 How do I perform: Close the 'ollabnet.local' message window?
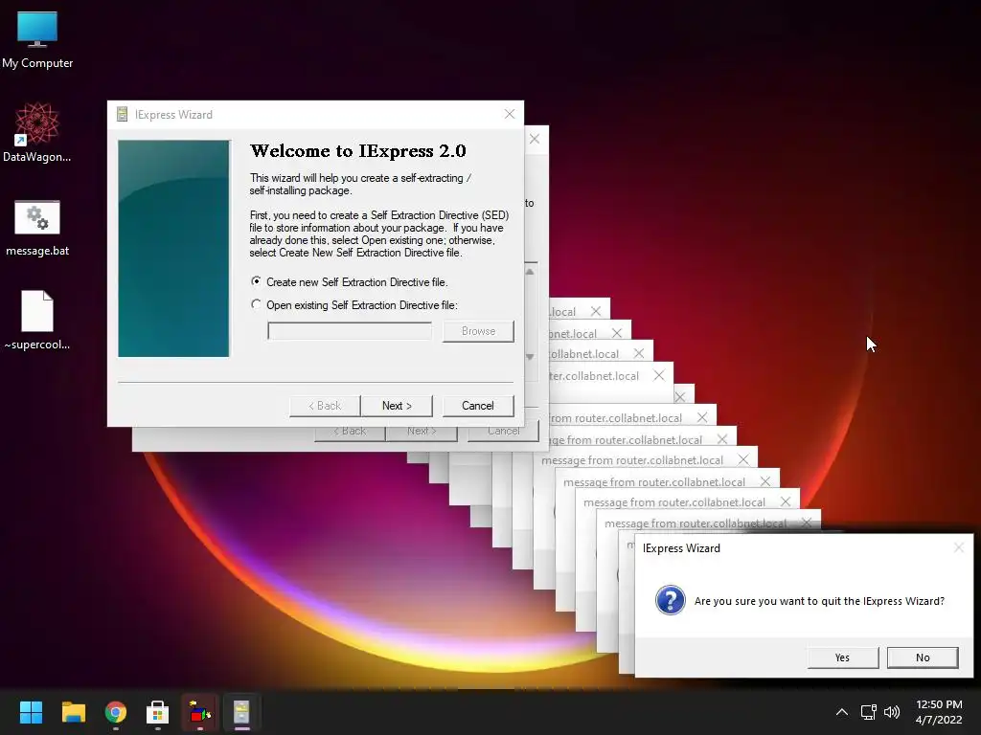pos(638,353)
